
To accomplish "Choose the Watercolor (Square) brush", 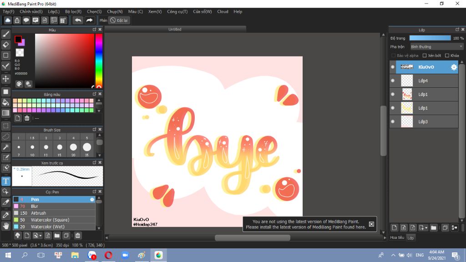I will pos(54,220).
